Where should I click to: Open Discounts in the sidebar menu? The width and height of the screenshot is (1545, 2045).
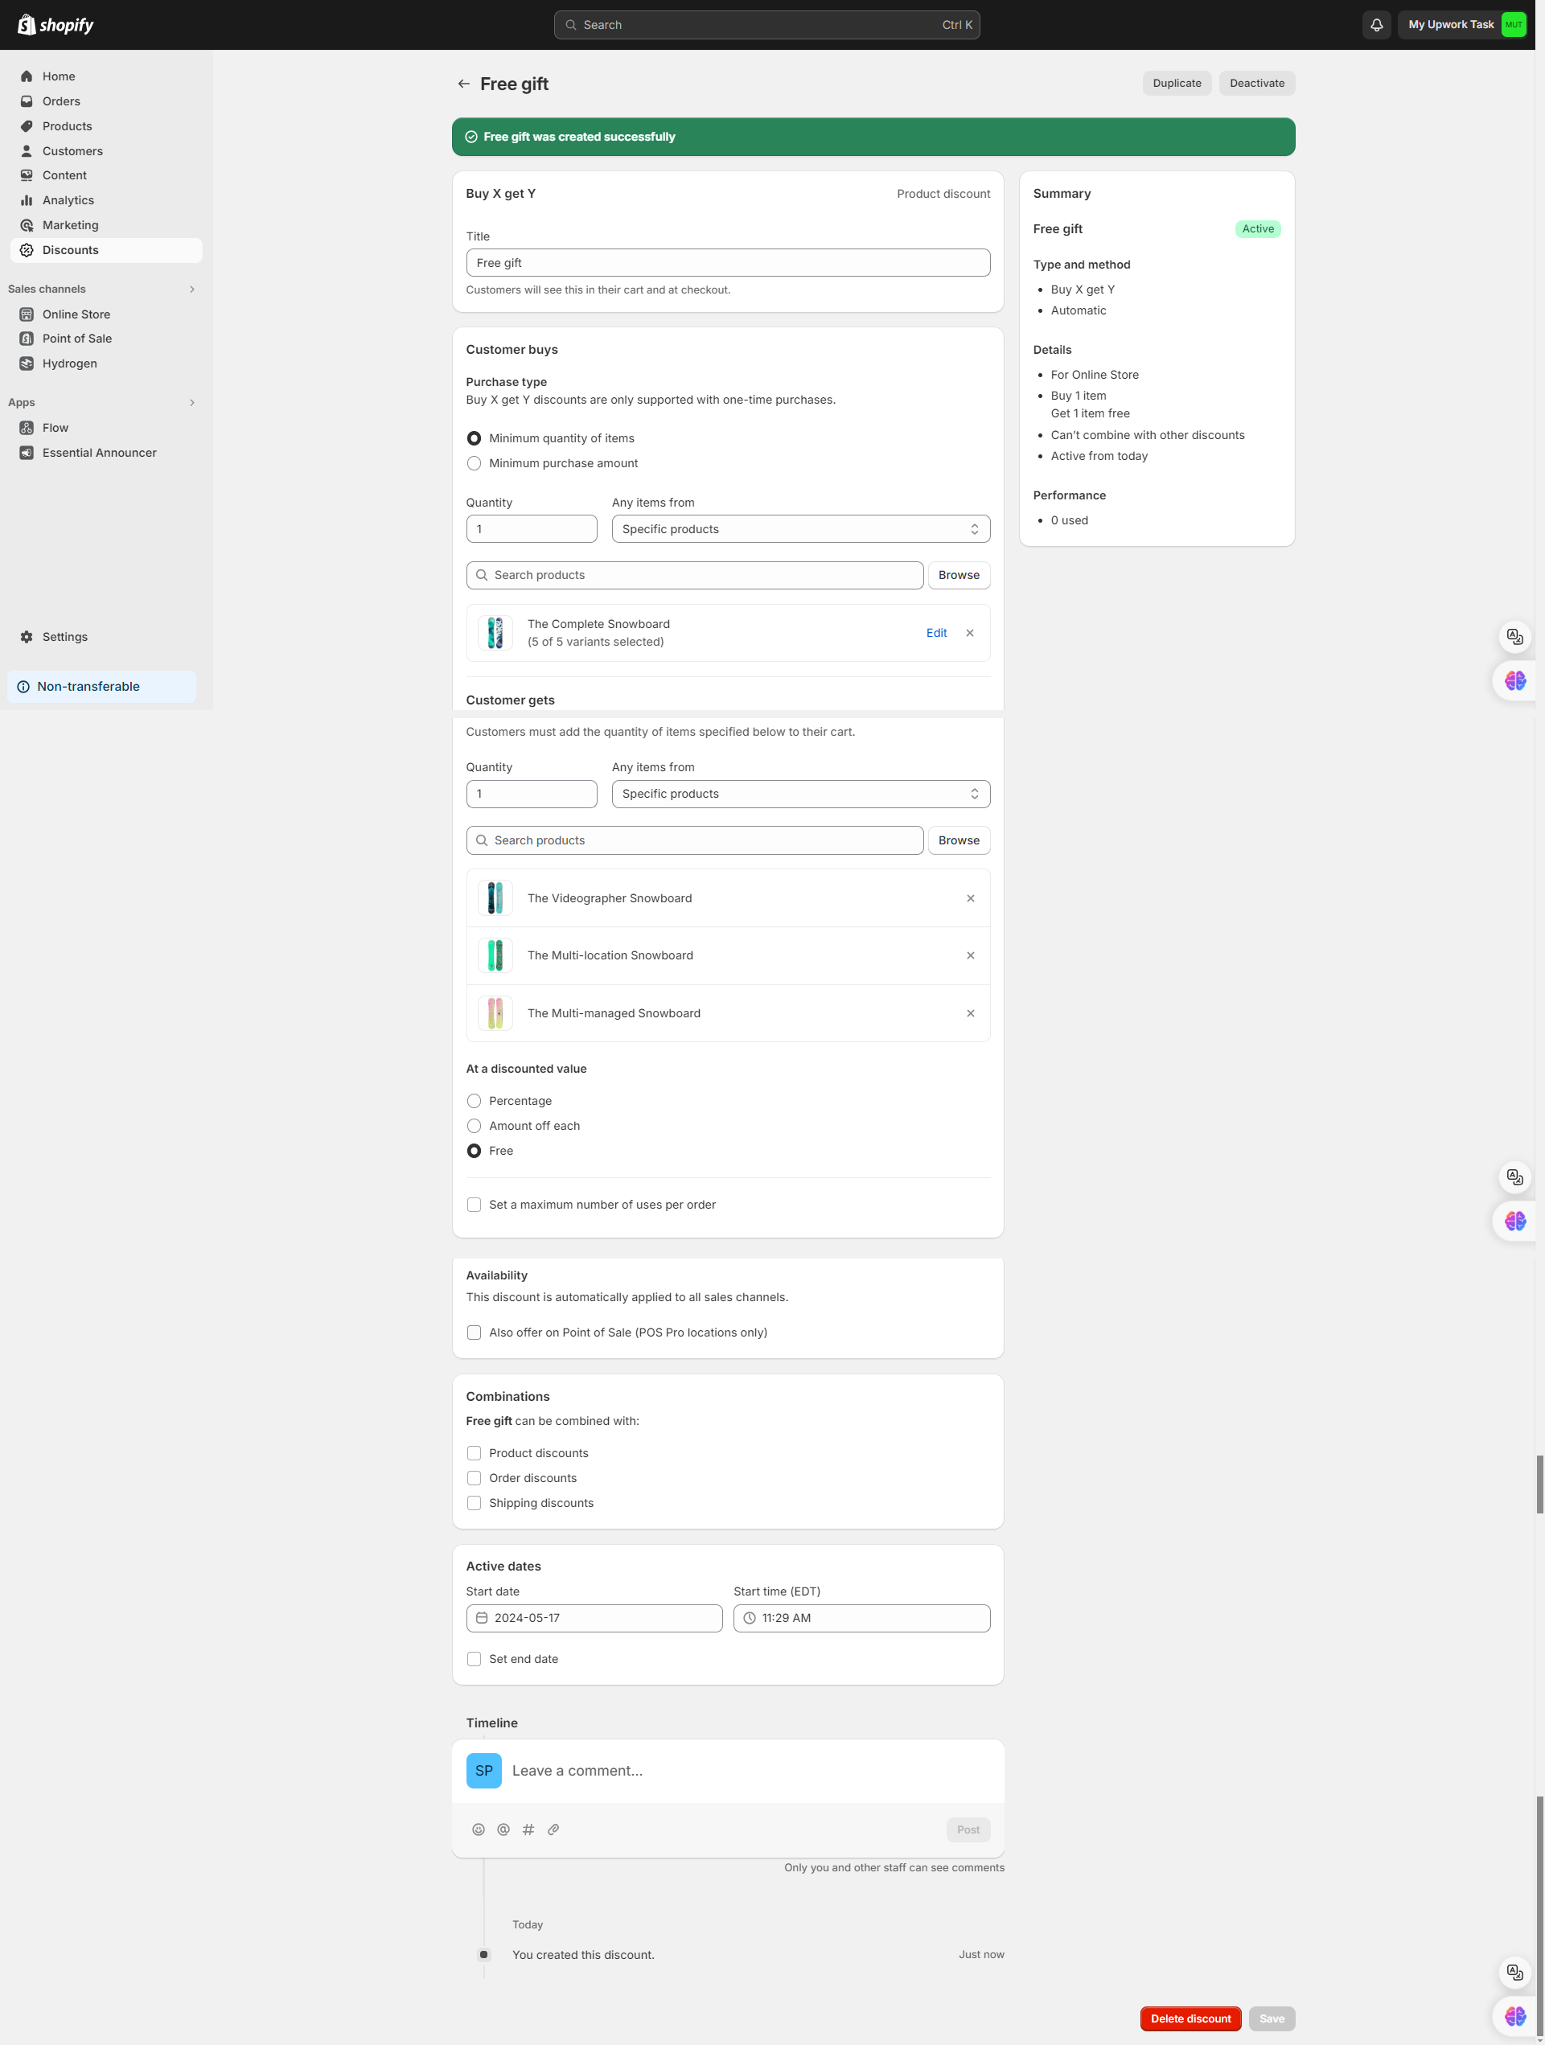point(70,251)
